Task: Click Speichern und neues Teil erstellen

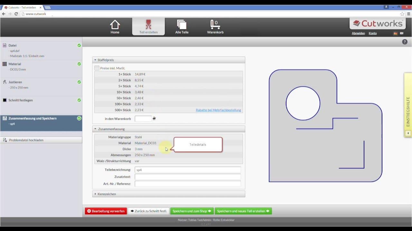Action: pos(243,211)
